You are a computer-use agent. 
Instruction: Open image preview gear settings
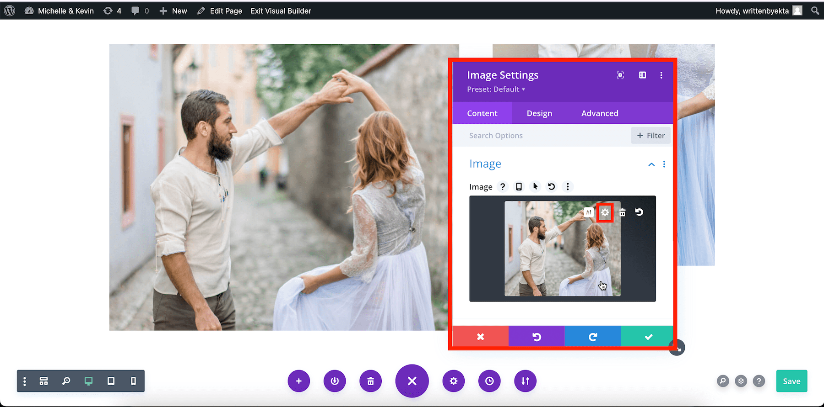(605, 212)
